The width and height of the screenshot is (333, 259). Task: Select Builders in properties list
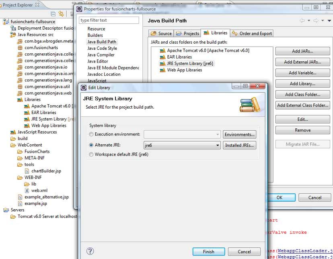(95, 35)
